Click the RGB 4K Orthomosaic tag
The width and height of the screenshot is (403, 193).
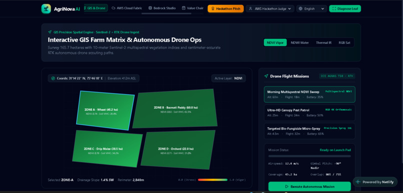338,109
